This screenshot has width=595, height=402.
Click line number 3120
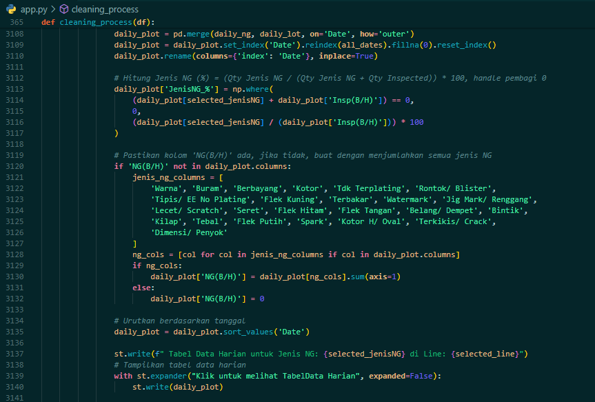14,166
